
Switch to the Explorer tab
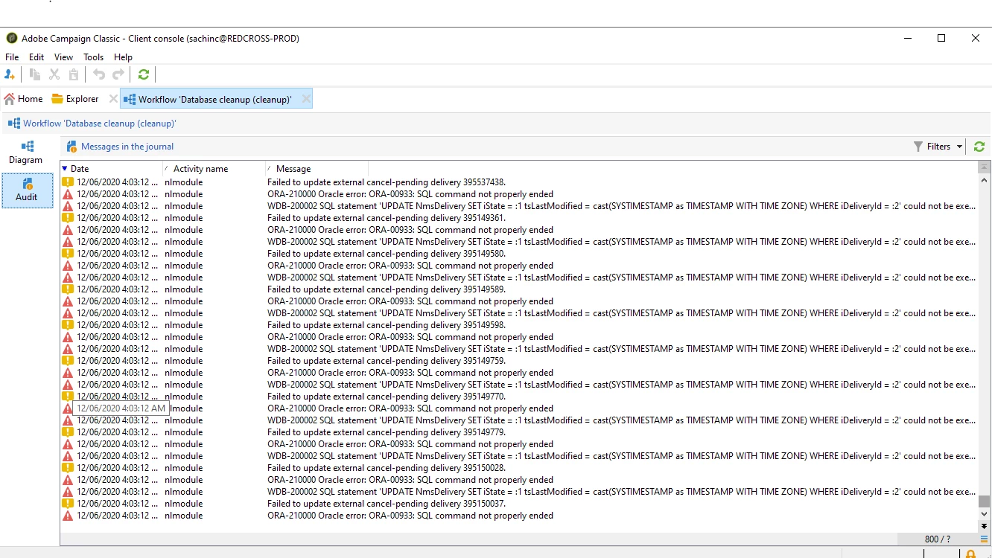pyautogui.click(x=75, y=99)
